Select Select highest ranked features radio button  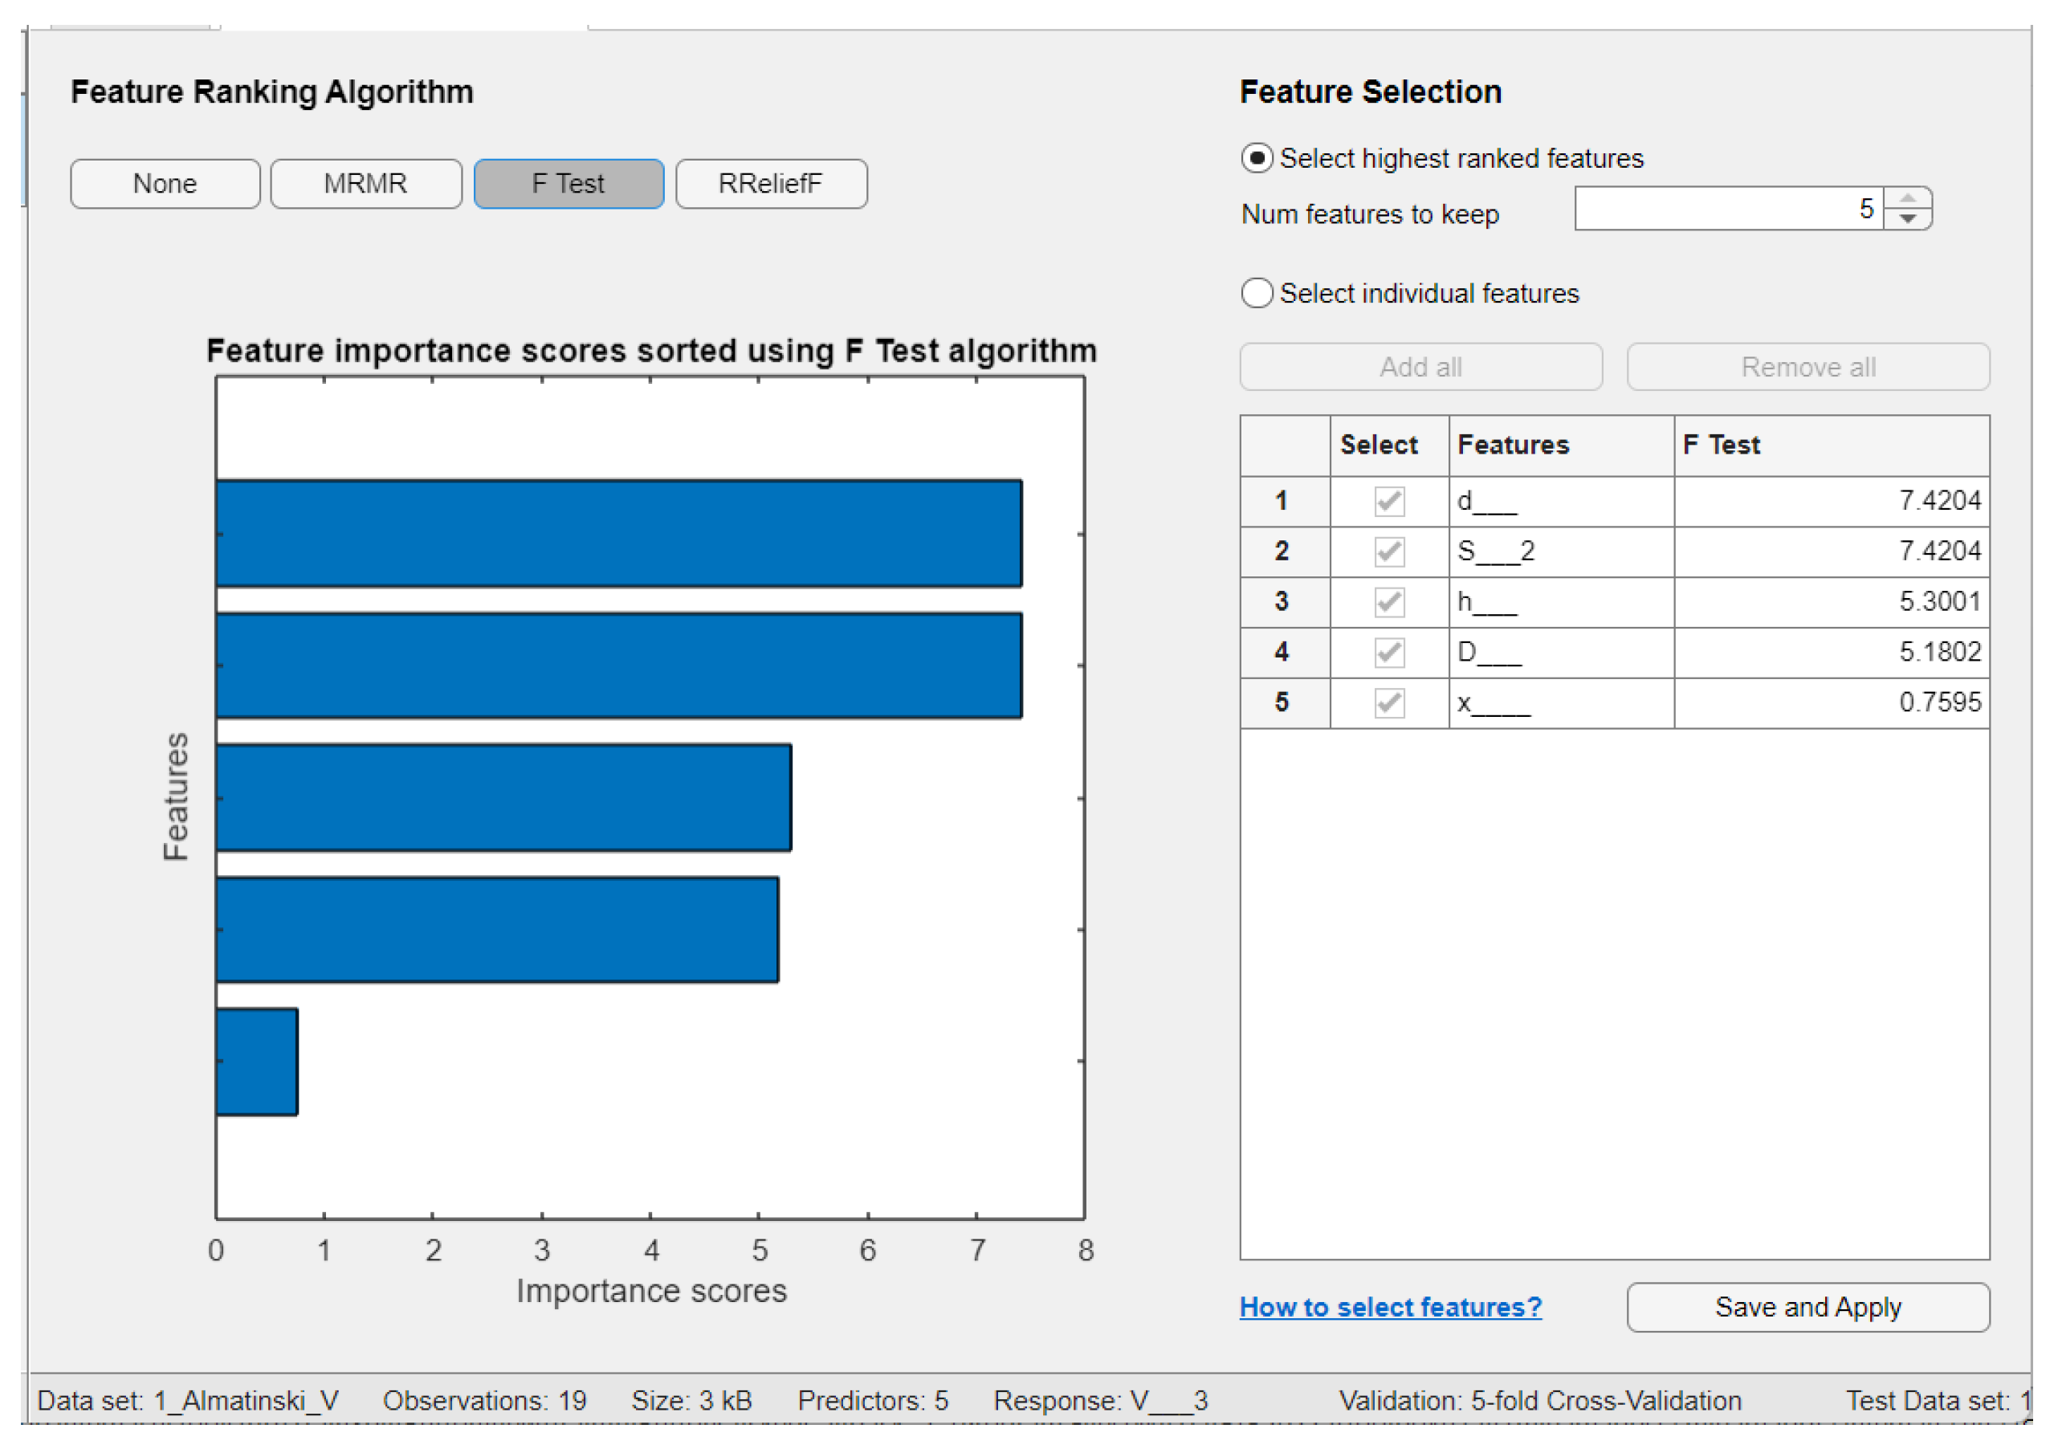coord(1256,155)
